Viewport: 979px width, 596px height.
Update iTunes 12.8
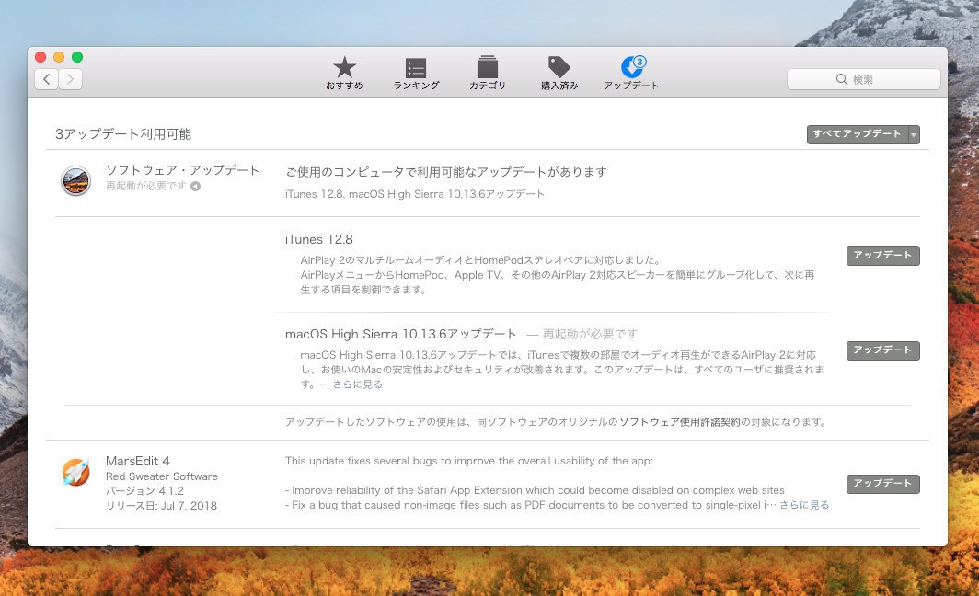click(x=883, y=256)
